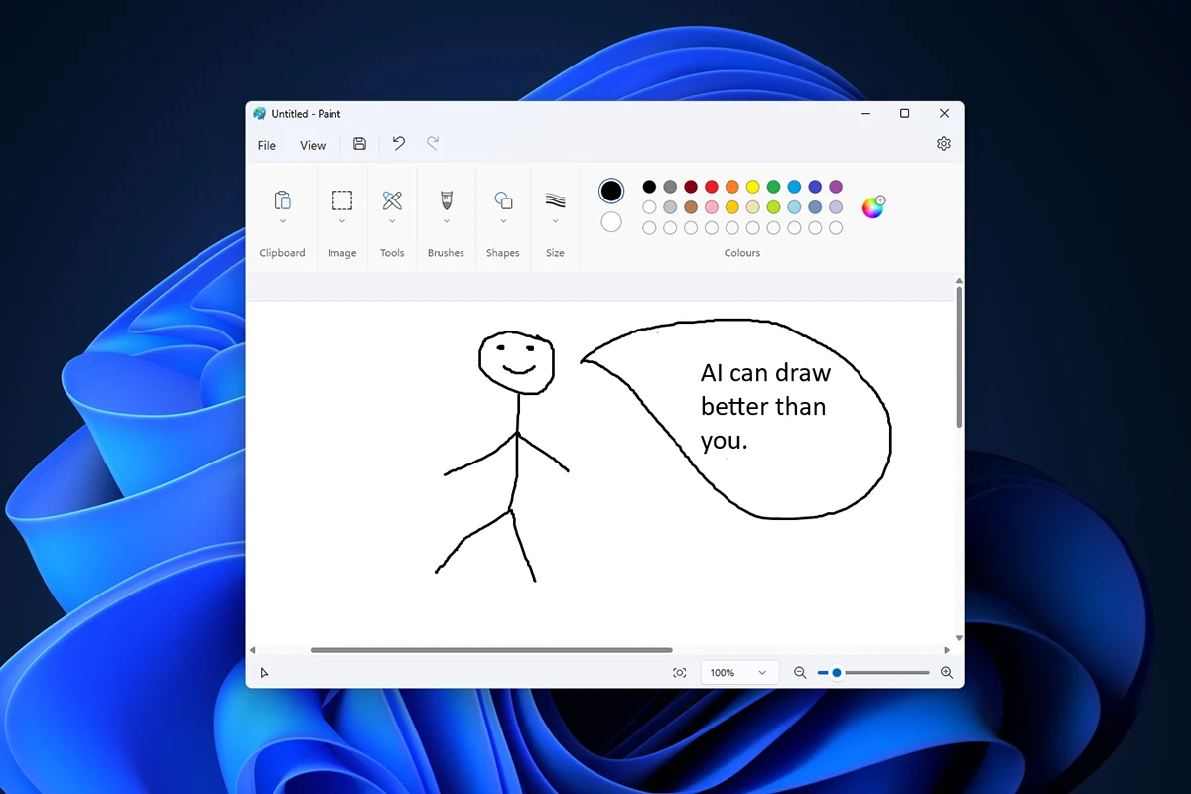Expand the Shapes dropdown chevron

(x=503, y=221)
